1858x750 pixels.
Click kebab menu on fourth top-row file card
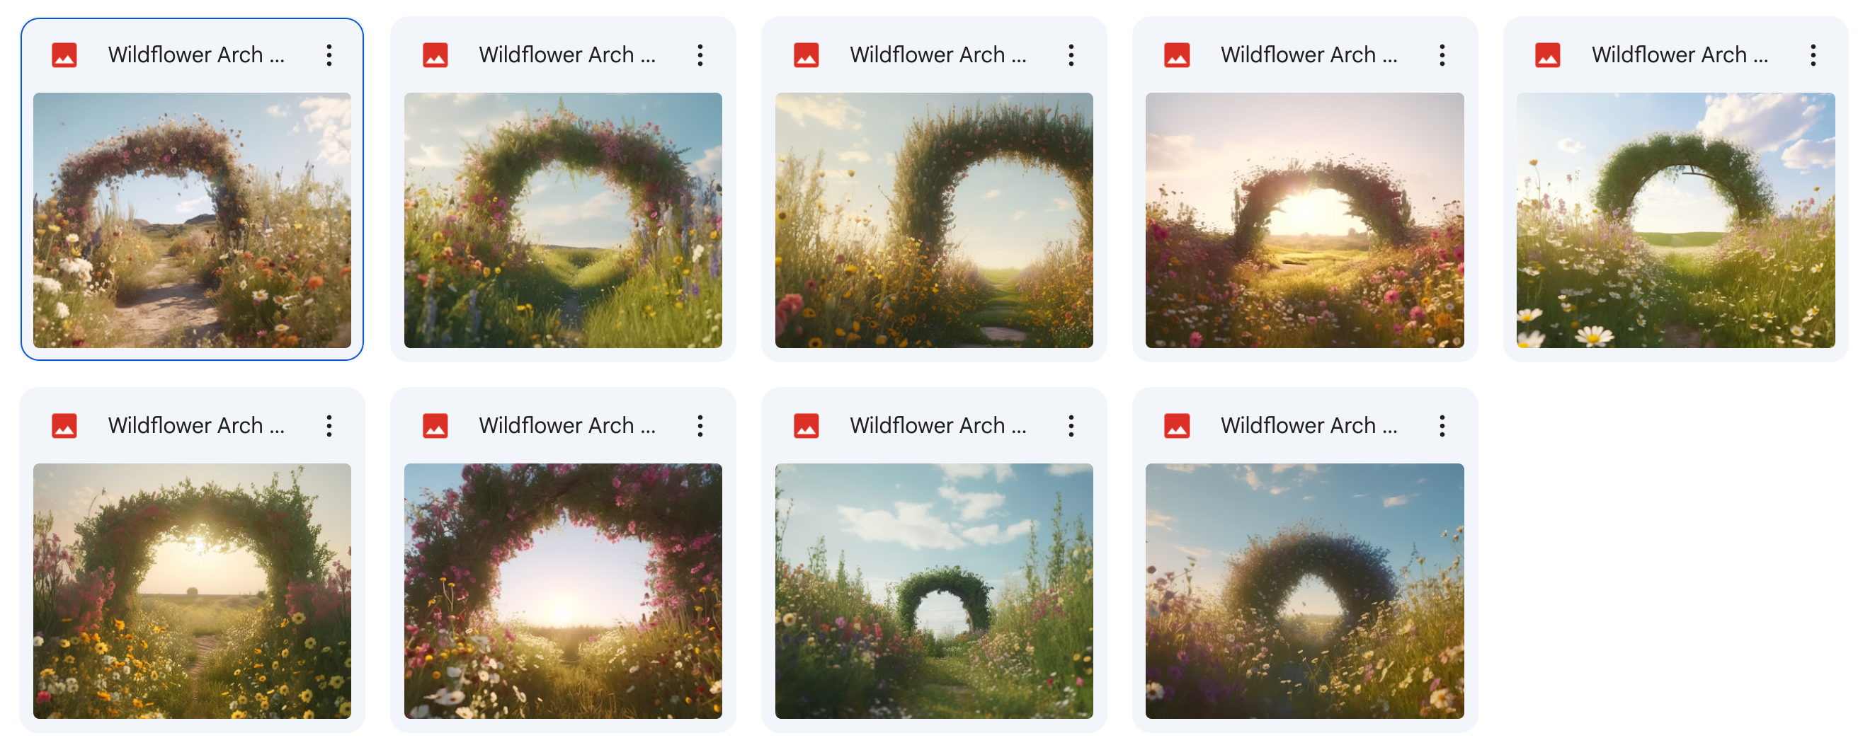click(x=1442, y=55)
